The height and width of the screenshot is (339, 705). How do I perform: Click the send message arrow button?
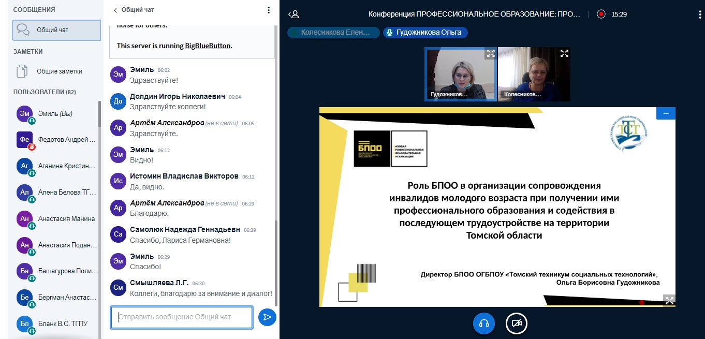pos(267,317)
